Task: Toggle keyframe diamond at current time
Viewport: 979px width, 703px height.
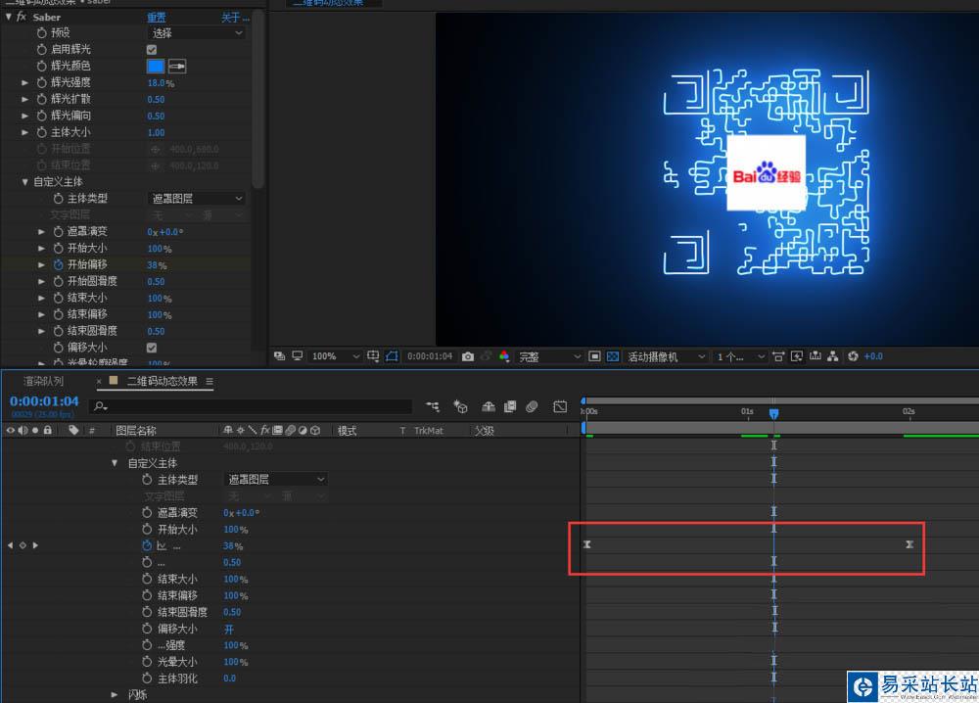Action: (23, 545)
